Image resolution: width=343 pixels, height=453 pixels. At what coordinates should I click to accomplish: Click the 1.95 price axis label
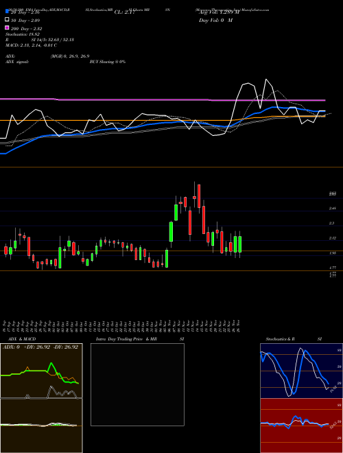[x=332, y=253]
